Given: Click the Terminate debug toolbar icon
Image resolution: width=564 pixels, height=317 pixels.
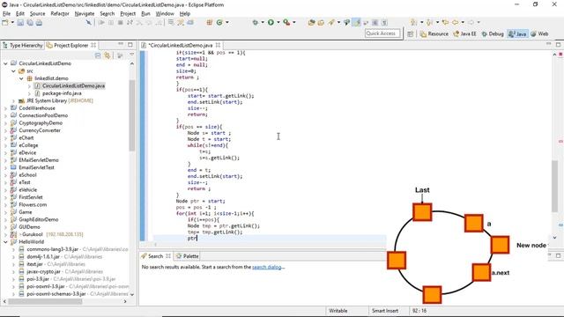Looking at the screenshot, I should point(121,23).
